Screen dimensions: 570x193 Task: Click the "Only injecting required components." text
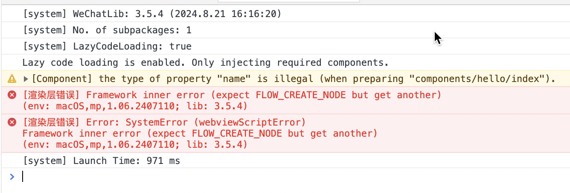pyautogui.click(x=290, y=63)
